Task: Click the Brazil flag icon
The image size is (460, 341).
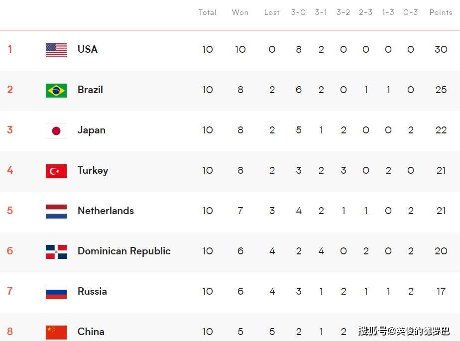Action: (56, 90)
